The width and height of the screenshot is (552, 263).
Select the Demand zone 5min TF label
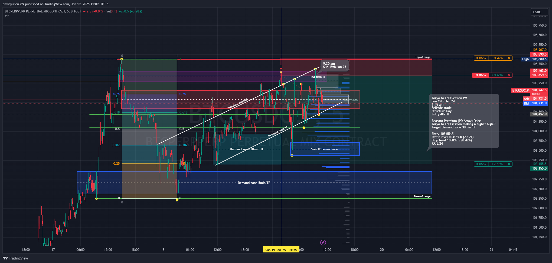pos(254,183)
